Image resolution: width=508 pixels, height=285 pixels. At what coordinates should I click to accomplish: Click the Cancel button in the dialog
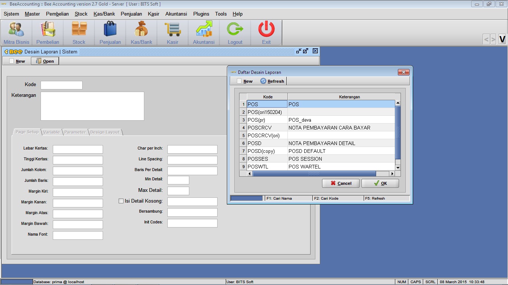(x=341, y=183)
